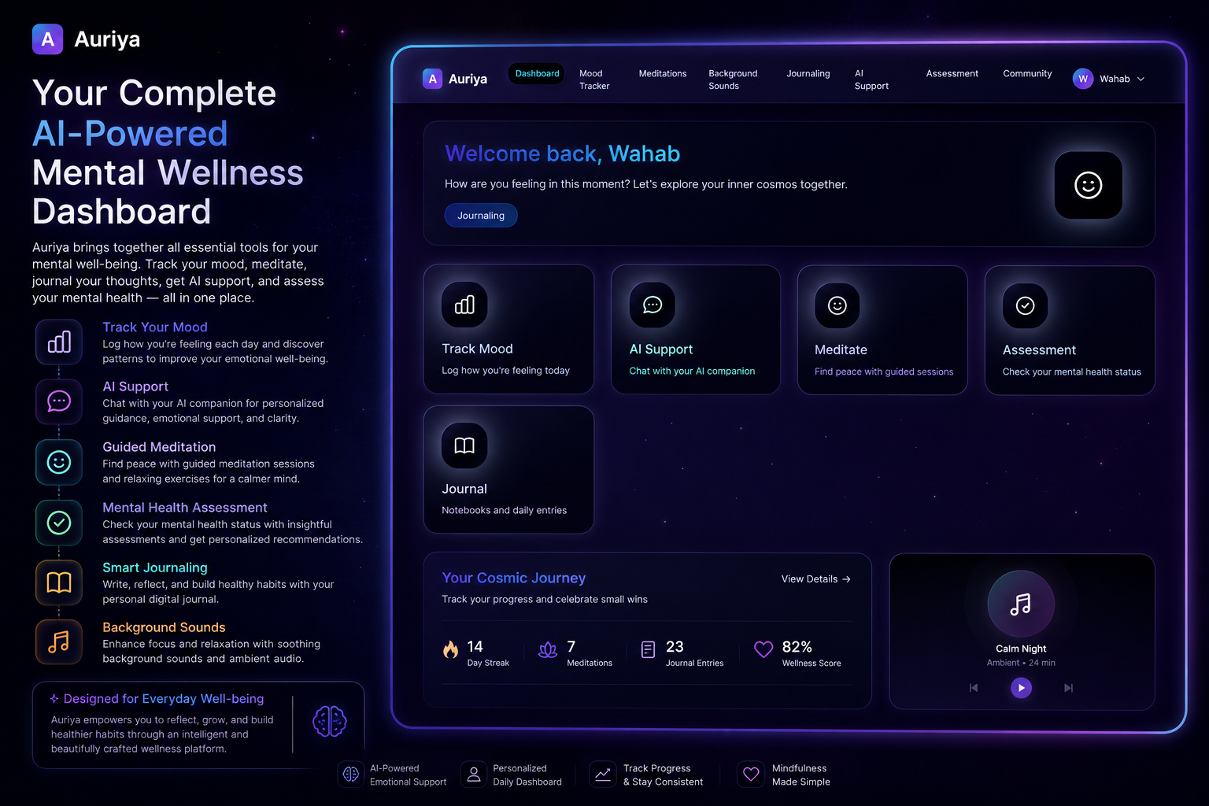Click the Mindfulness Made Simple heart icon
This screenshot has height=806, width=1209.
pos(751,775)
